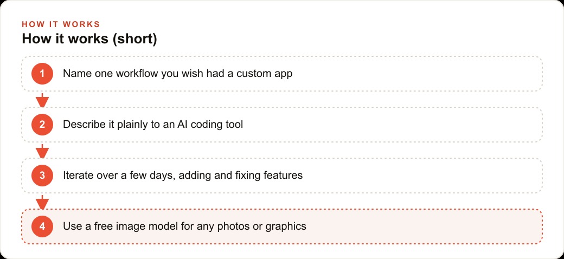The image size is (564, 259).
Task: Click Describe it plainly to an AI coding tool
Action: [x=153, y=125]
